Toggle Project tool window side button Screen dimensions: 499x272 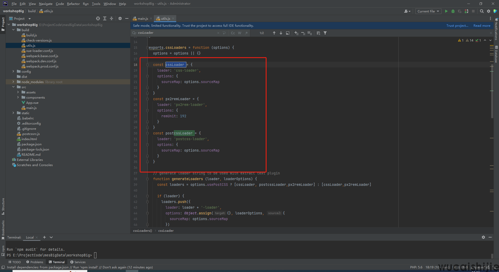tap(3, 24)
